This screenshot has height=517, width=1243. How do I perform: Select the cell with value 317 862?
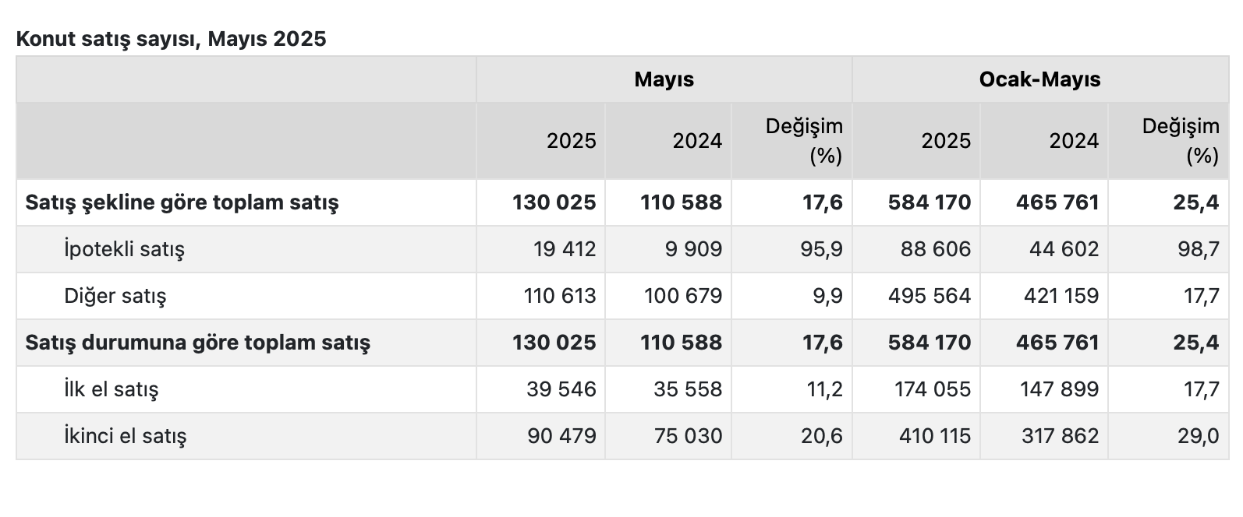pyautogui.click(x=1060, y=436)
